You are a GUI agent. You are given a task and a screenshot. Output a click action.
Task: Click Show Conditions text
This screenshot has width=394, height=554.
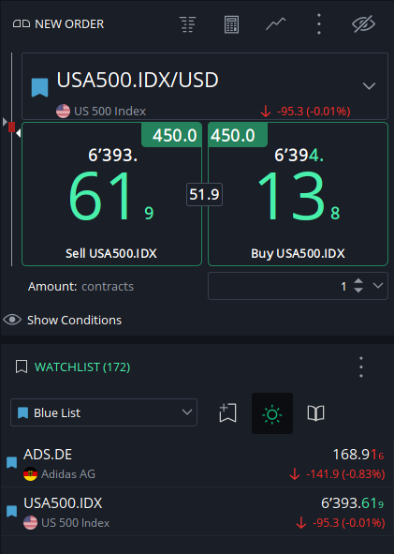75,320
